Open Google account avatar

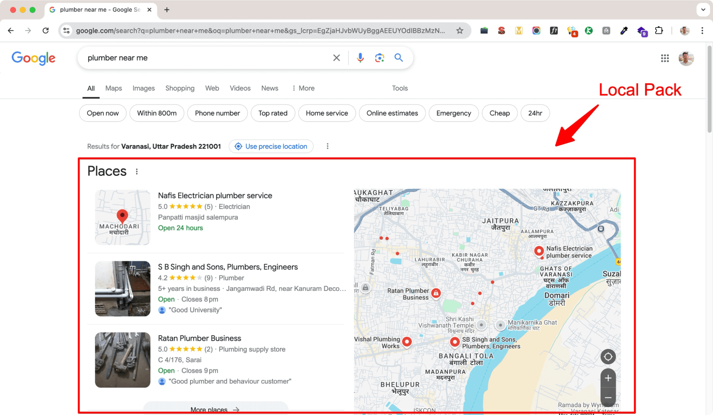pyautogui.click(x=686, y=58)
